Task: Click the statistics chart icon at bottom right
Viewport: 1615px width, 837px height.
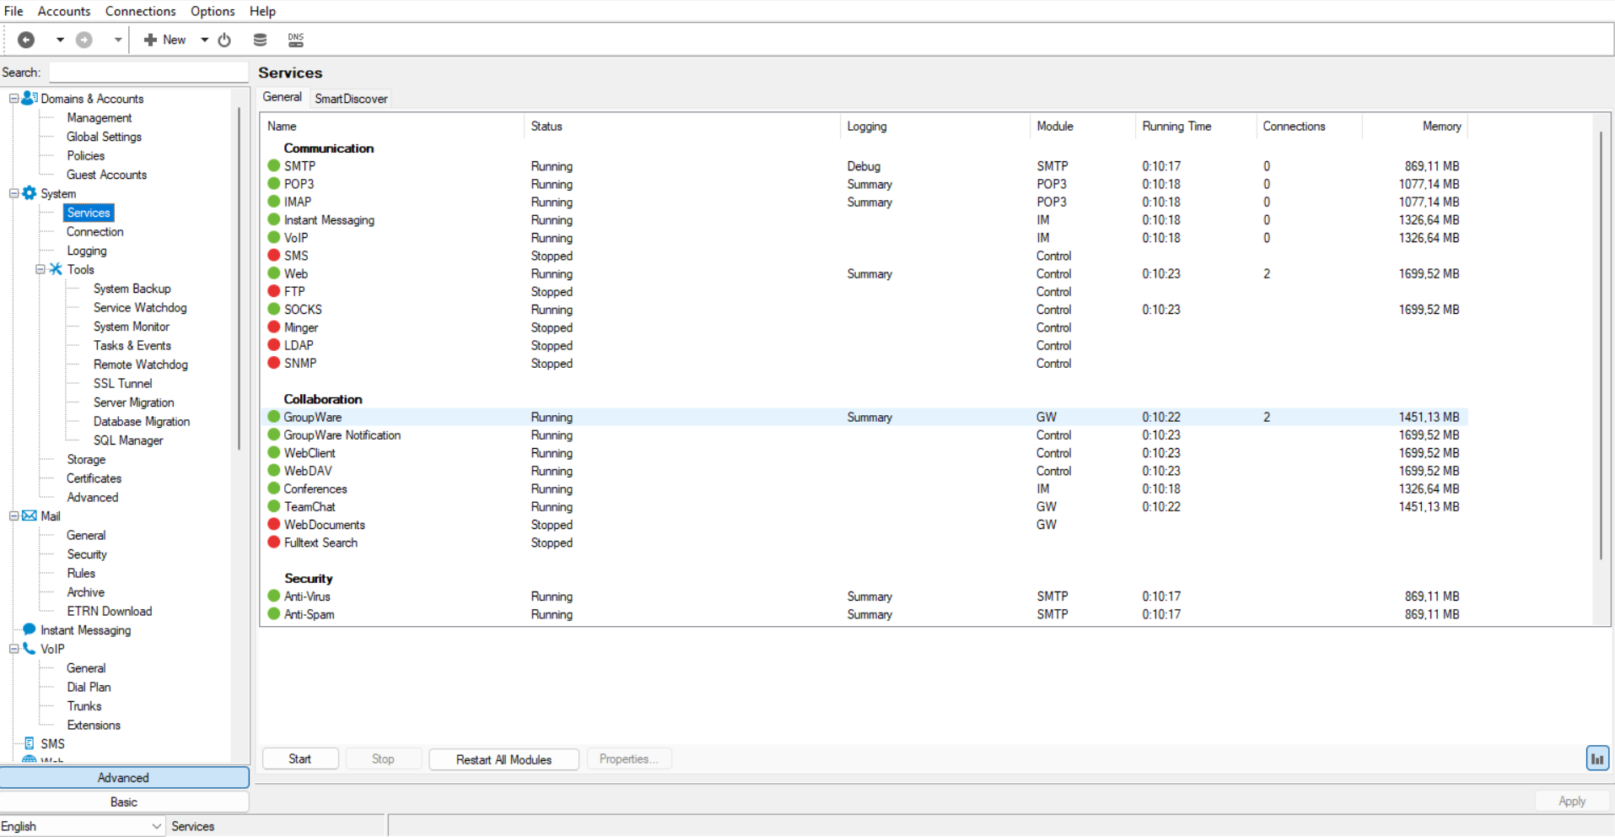Action: 1596,759
